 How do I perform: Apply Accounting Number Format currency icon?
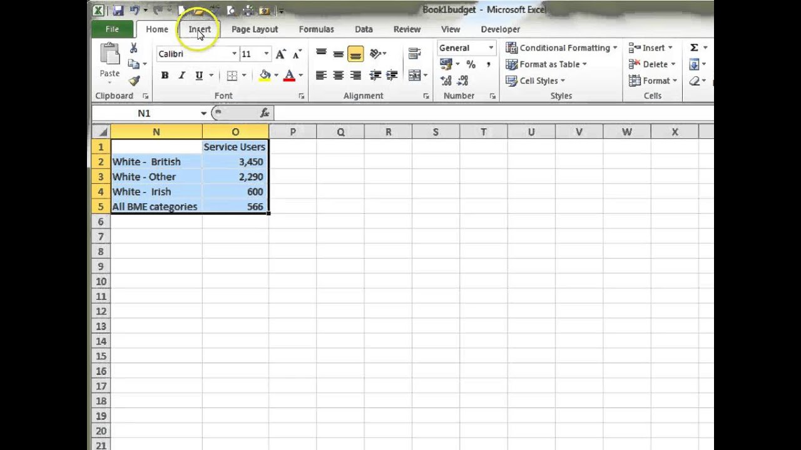[x=446, y=64]
